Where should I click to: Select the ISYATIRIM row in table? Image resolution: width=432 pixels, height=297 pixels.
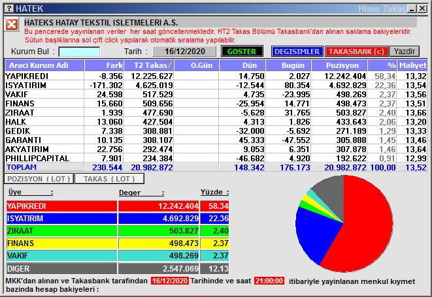[216, 85]
